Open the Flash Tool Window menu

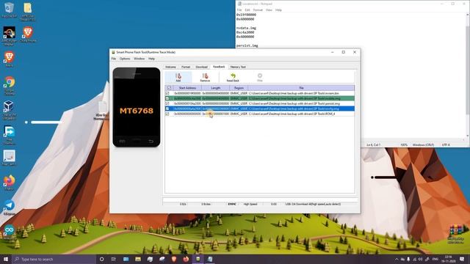pyautogui.click(x=139, y=59)
